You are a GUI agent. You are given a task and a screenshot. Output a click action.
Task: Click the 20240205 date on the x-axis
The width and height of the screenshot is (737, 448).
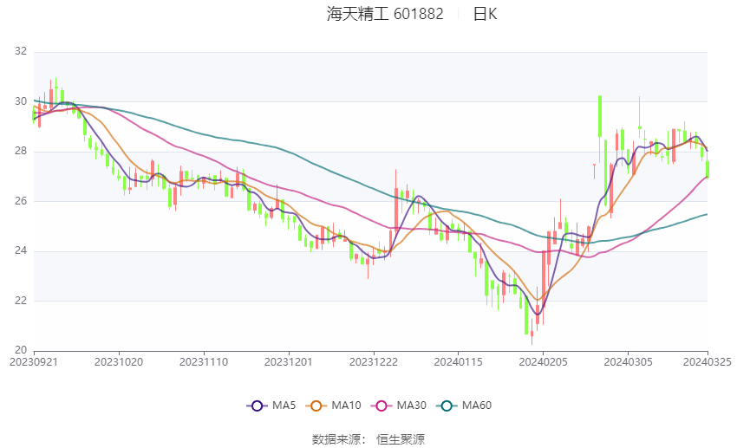pyautogui.click(x=542, y=362)
